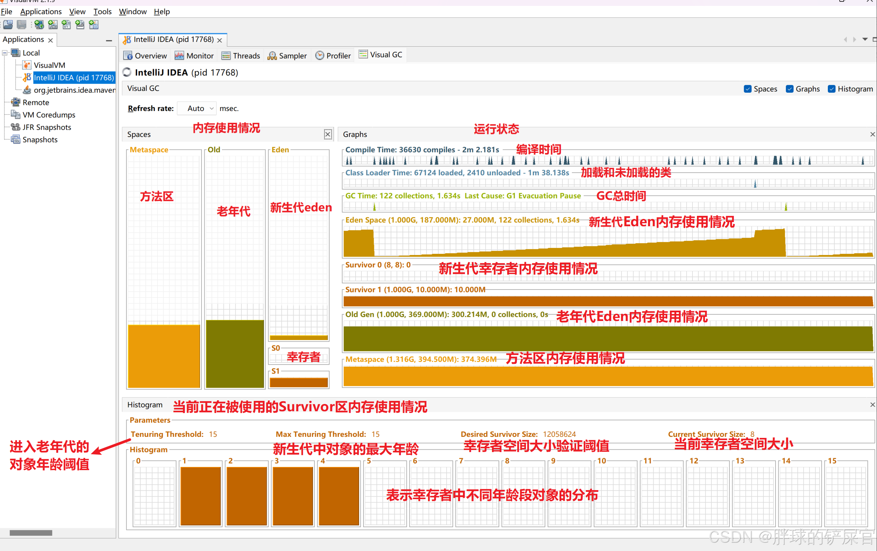877x551 pixels.
Task: Open the Refresh rate Auto dropdown
Action: [197, 109]
